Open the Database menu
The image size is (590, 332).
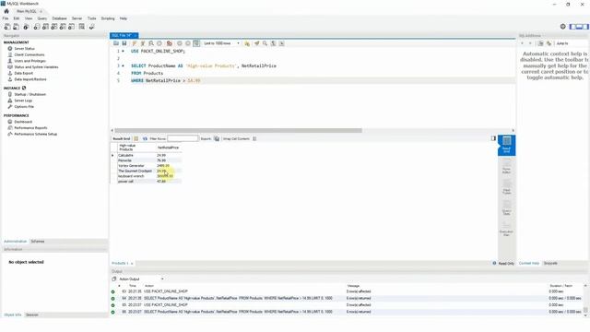coord(59,18)
